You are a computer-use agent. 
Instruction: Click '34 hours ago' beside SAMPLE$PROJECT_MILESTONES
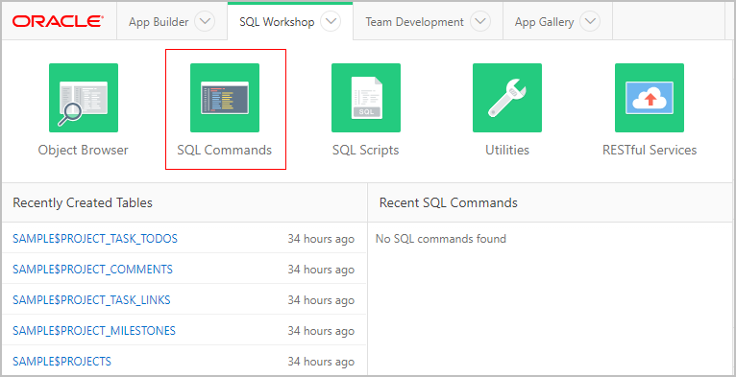click(x=321, y=332)
